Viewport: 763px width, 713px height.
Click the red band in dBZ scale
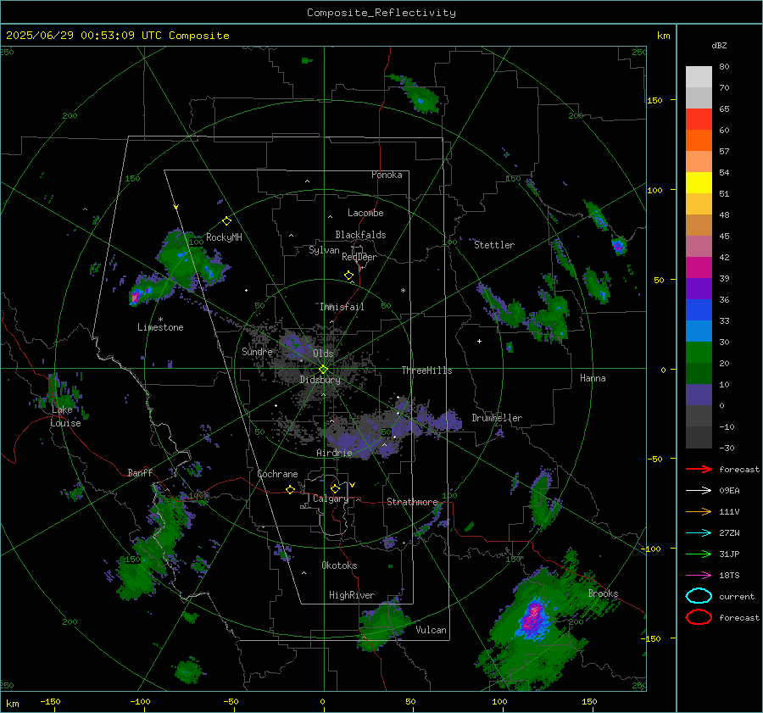point(699,119)
